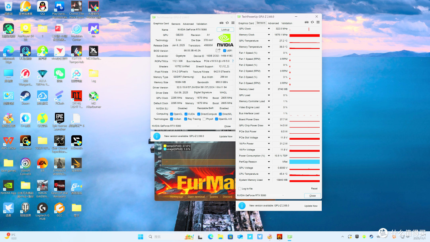Select Graphics Card tab in the Sensors window

point(246,23)
